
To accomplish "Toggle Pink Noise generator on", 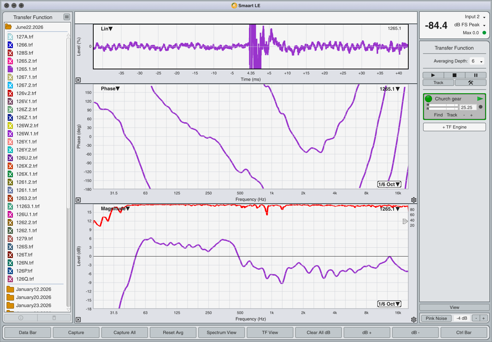I will coord(436,318).
